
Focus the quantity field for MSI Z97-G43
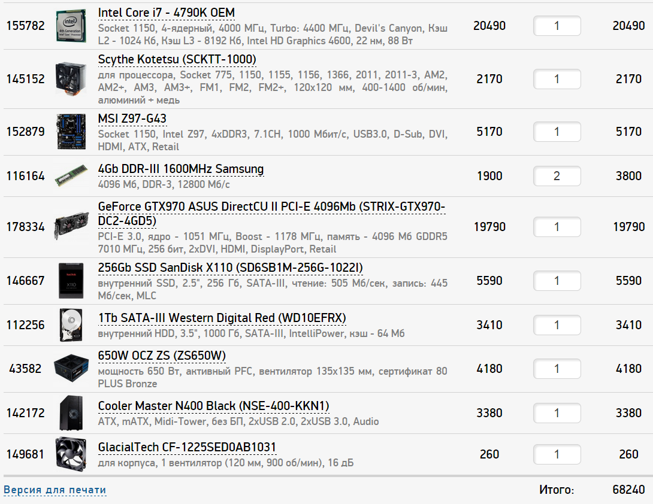pos(557,132)
